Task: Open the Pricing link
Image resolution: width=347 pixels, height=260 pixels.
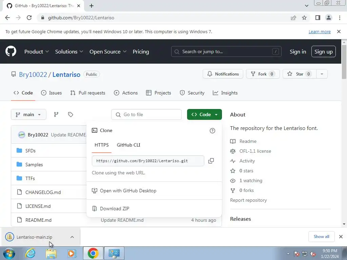Action: (x=141, y=51)
